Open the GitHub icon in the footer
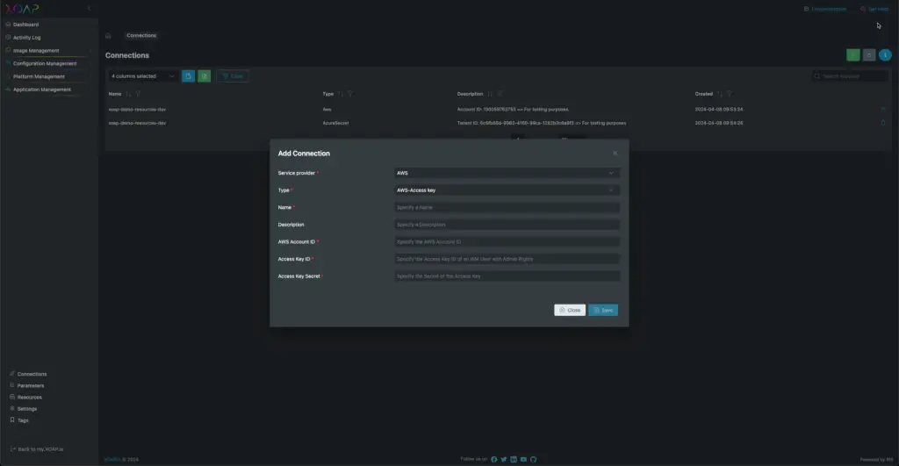This screenshot has width=899, height=466. click(x=533, y=459)
